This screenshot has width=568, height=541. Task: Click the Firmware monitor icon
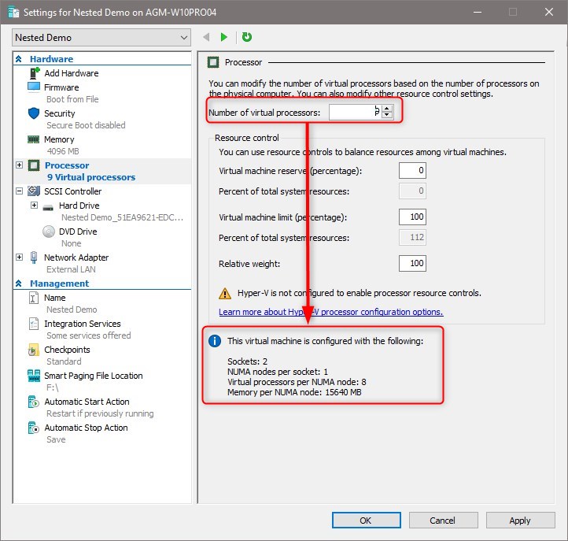34,87
